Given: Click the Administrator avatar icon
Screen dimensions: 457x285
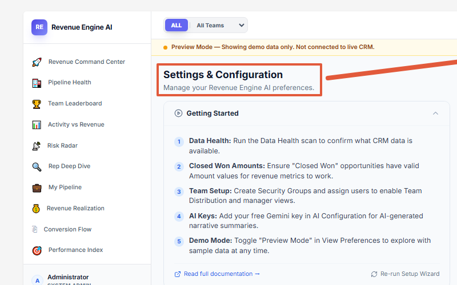Looking at the screenshot, I should click(37, 280).
